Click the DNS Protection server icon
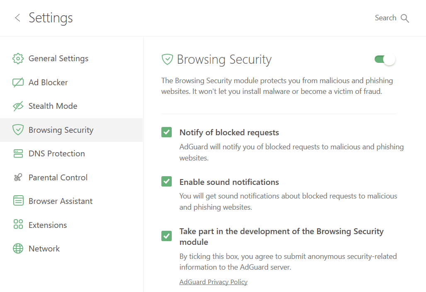 point(18,153)
